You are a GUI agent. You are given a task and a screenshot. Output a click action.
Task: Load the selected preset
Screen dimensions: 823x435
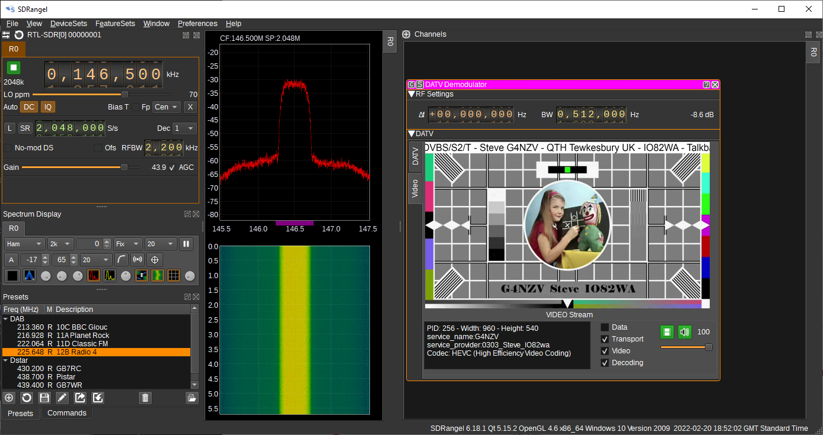click(x=192, y=398)
